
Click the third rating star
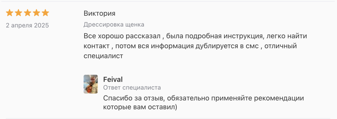(28, 13)
